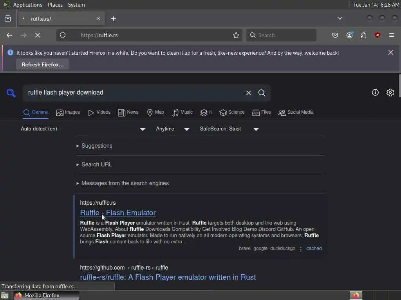This screenshot has height=300, width=401.
Task: Close the ruffle.rs browser tab
Action: tap(98, 19)
